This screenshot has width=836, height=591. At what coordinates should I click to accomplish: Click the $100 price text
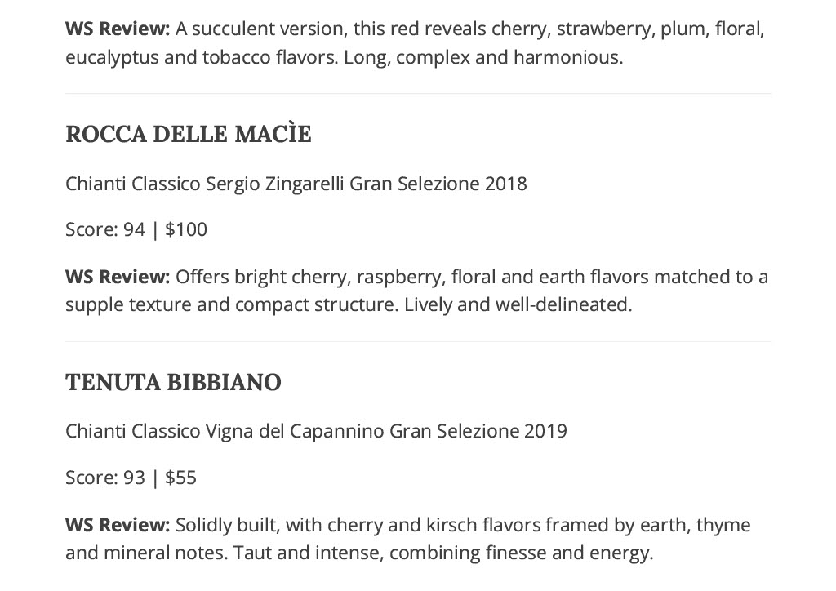click(186, 229)
